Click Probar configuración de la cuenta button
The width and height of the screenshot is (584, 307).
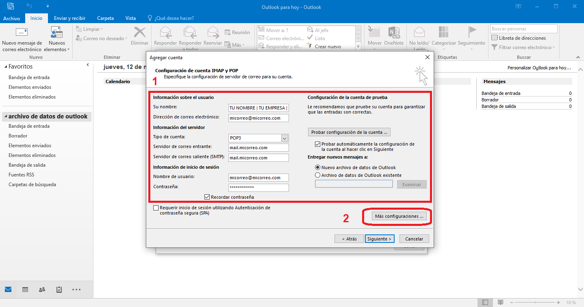(x=349, y=132)
